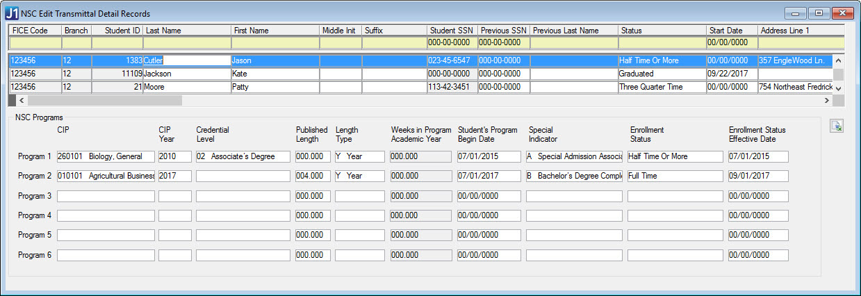Click the grid's vertical scroll down arrow

click(838, 88)
